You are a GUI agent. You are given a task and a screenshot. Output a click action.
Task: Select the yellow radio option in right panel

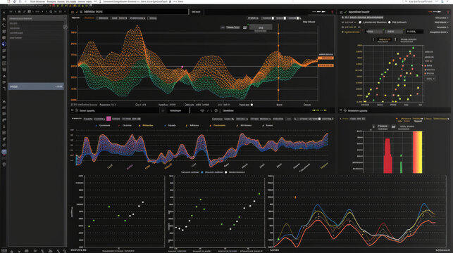[342, 32]
